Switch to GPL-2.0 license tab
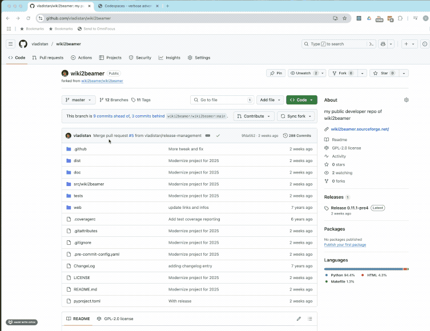This screenshot has height=331, width=430. coord(115,318)
